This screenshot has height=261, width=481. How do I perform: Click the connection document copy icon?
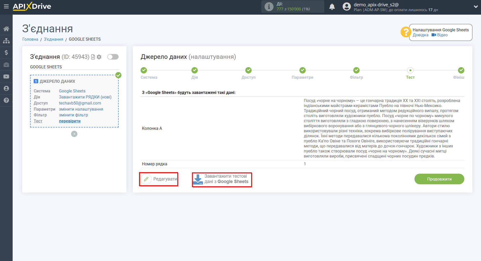click(x=93, y=57)
